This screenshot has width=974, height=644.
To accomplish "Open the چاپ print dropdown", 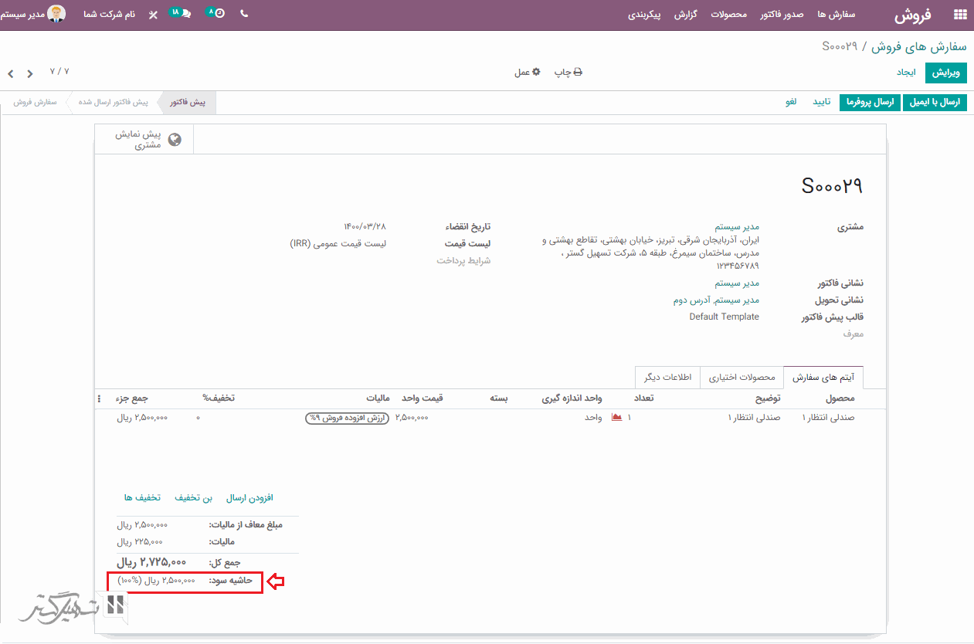I will coord(568,72).
